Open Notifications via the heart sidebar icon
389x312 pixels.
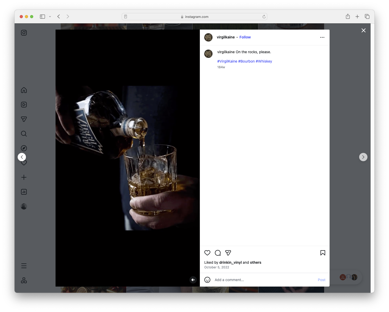pyautogui.click(x=24, y=163)
